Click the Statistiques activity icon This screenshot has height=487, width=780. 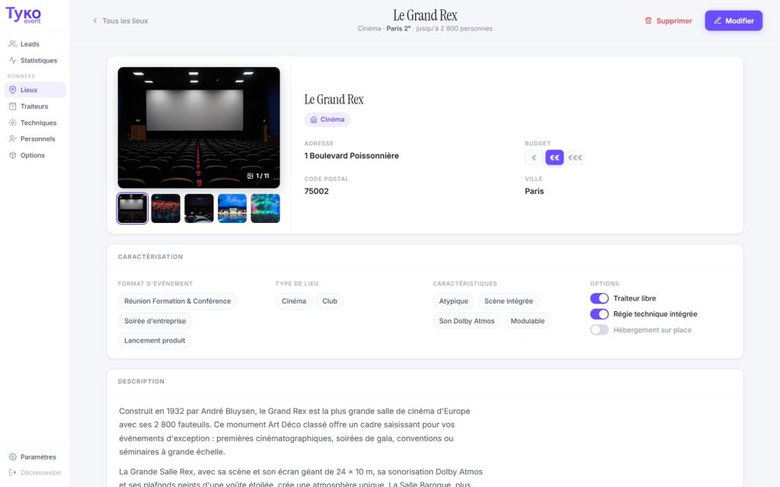click(x=12, y=60)
